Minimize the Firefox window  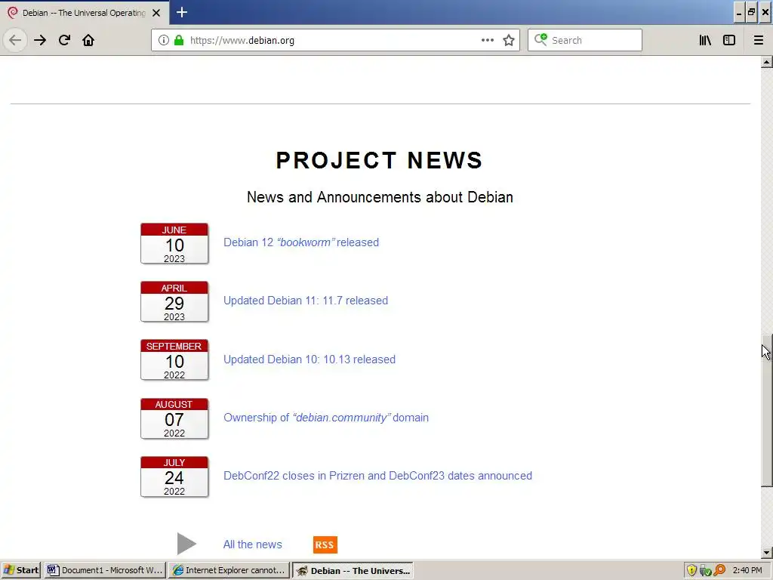click(739, 13)
